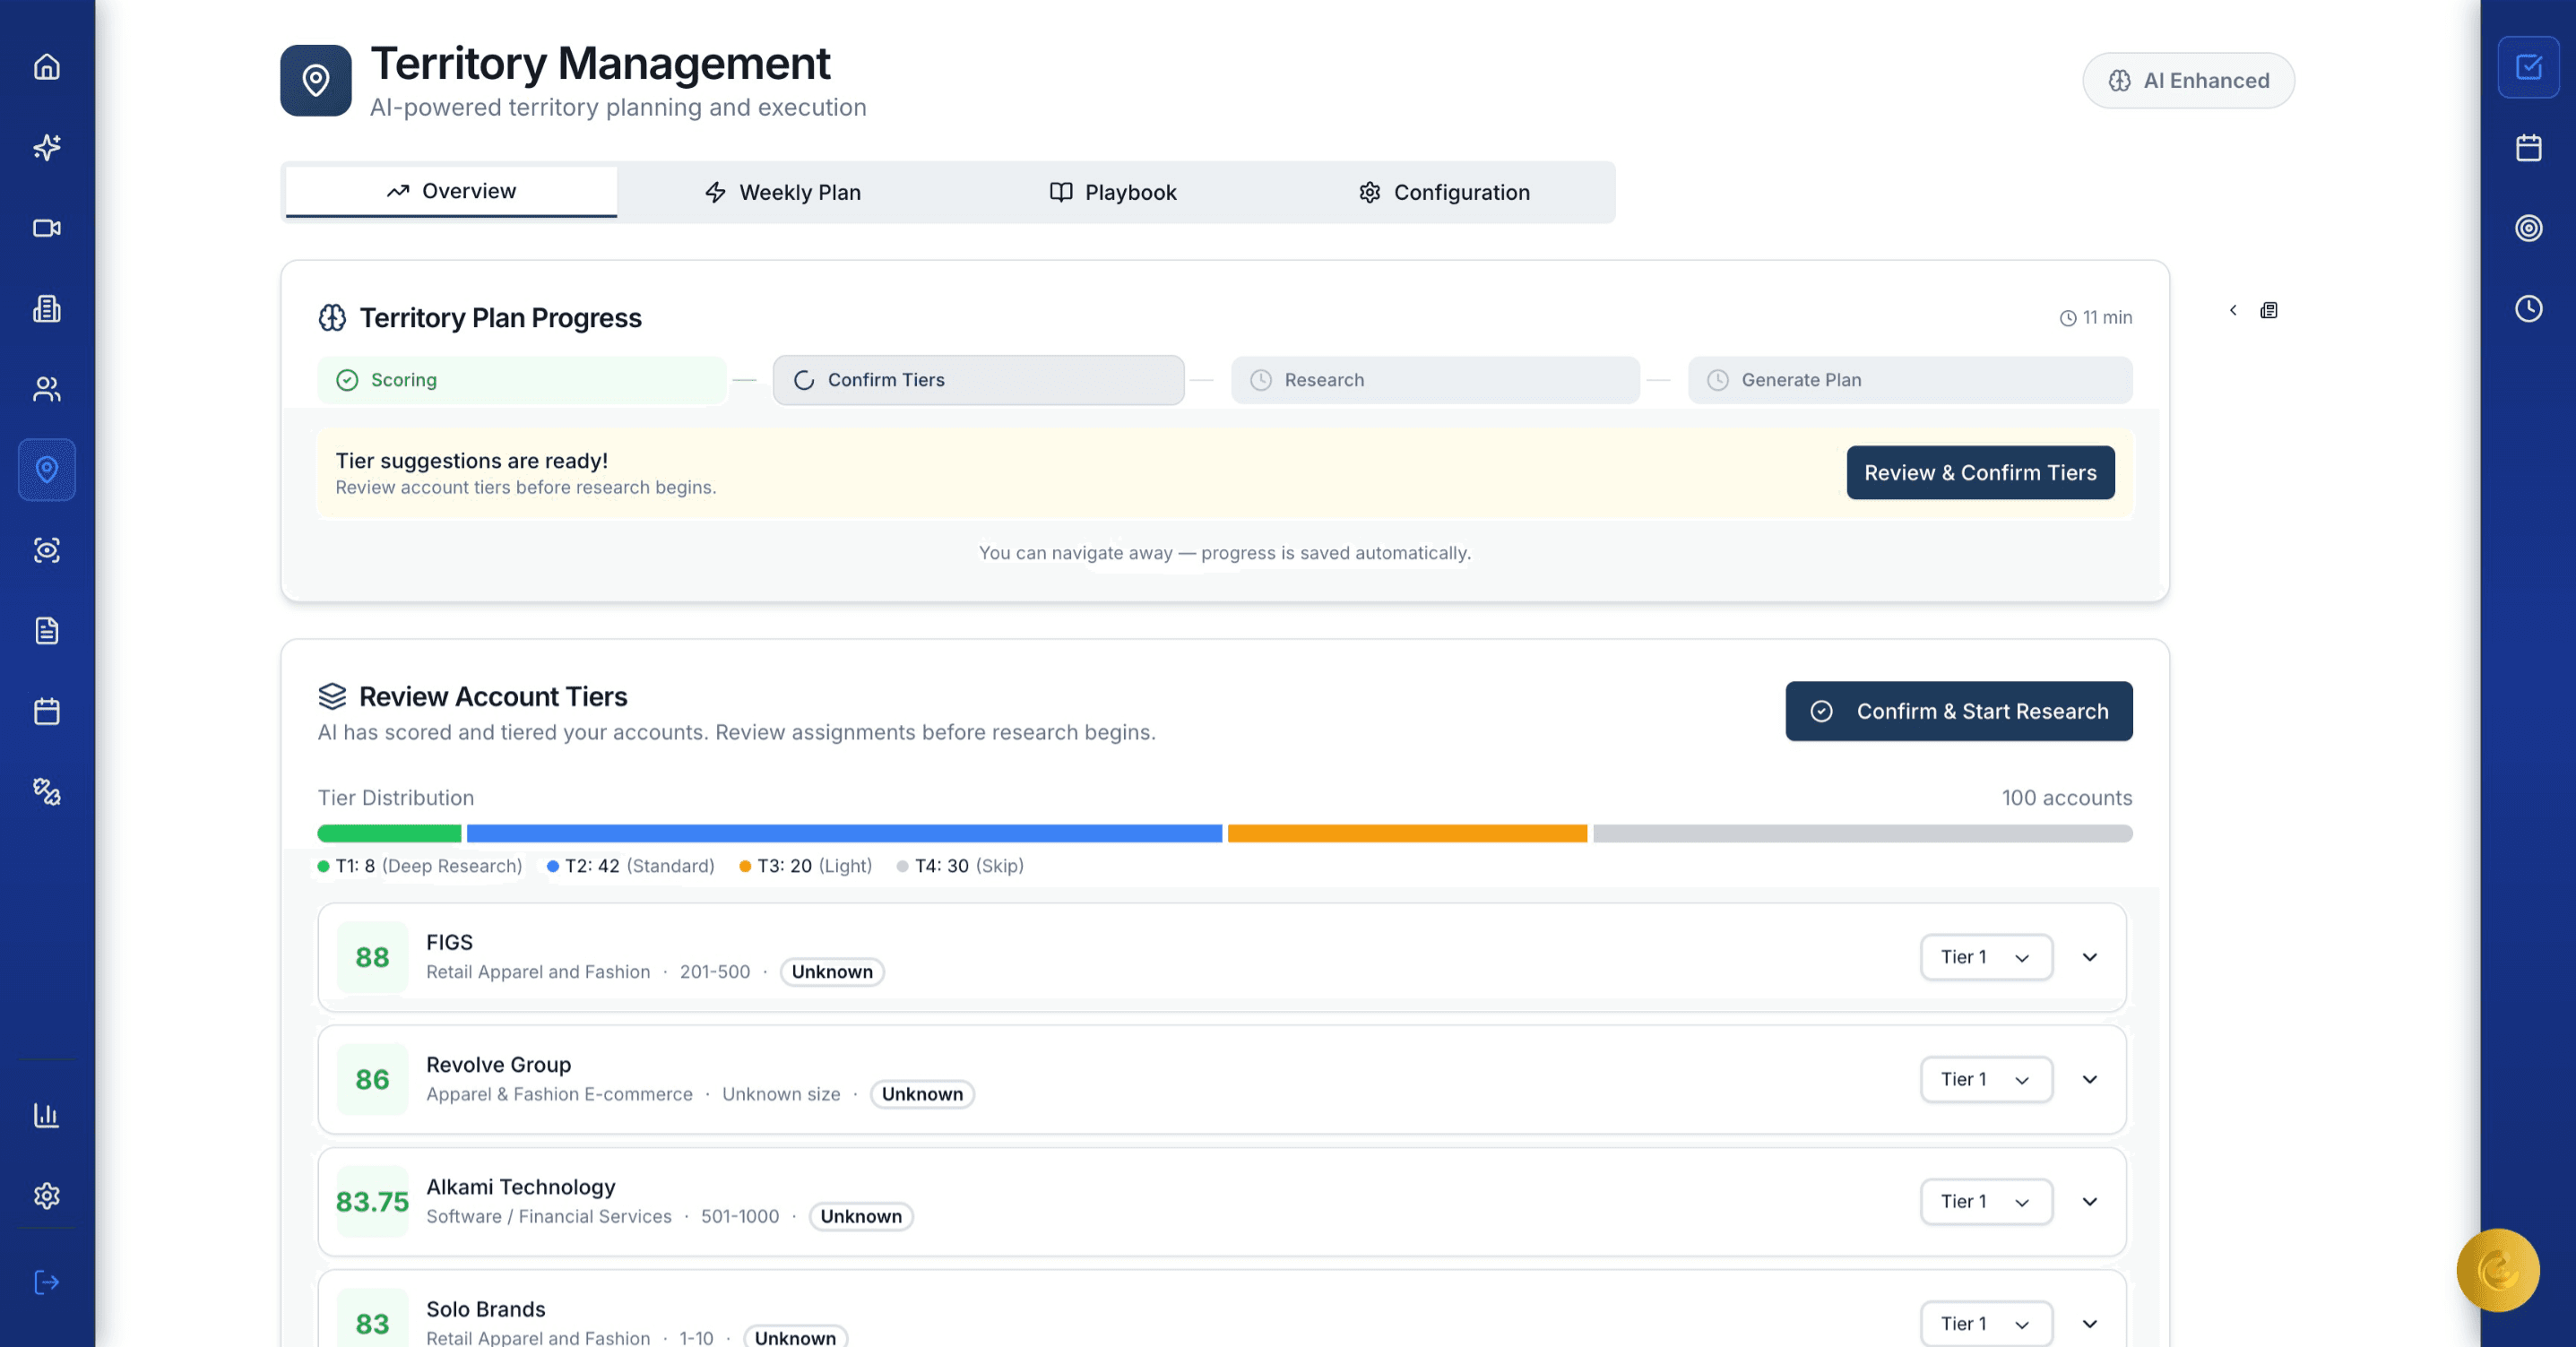
Task: Switch to the Weekly Plan tab
Action: [x=783, y=192]
